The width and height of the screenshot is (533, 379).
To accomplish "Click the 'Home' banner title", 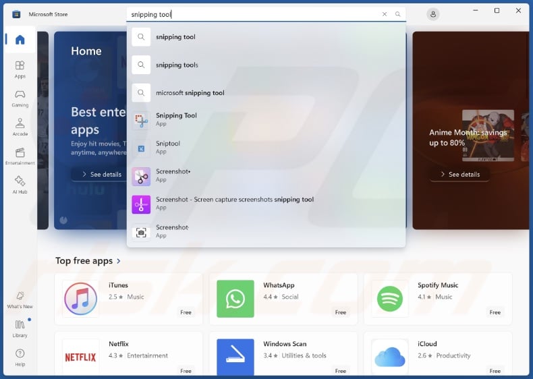I will (86, 51).
